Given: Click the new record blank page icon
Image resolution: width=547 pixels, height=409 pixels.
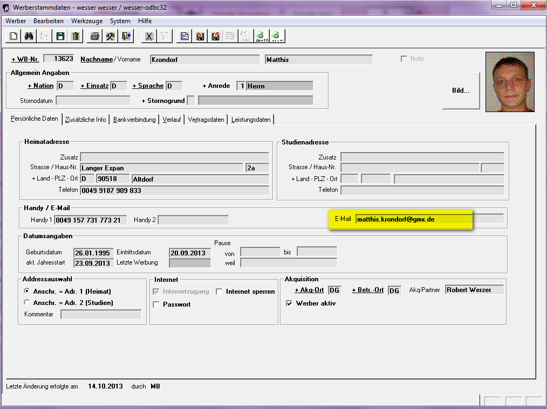Looking at the screenshot, I should (x=13, y=36).
